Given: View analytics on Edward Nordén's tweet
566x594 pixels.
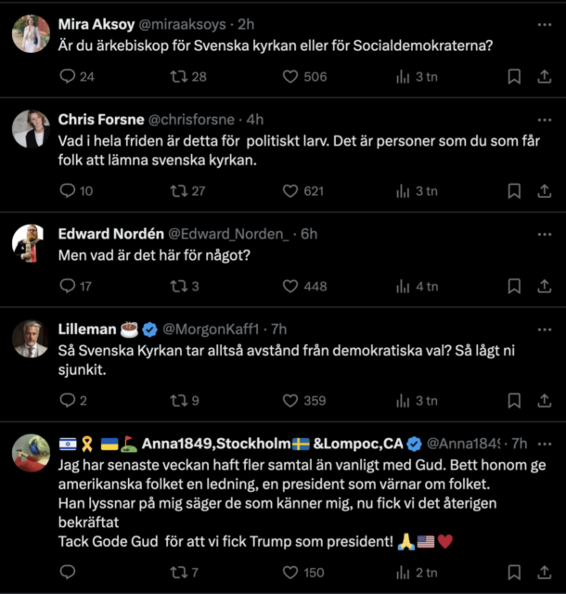Looking at the screenshot, I should pos(403,286).
